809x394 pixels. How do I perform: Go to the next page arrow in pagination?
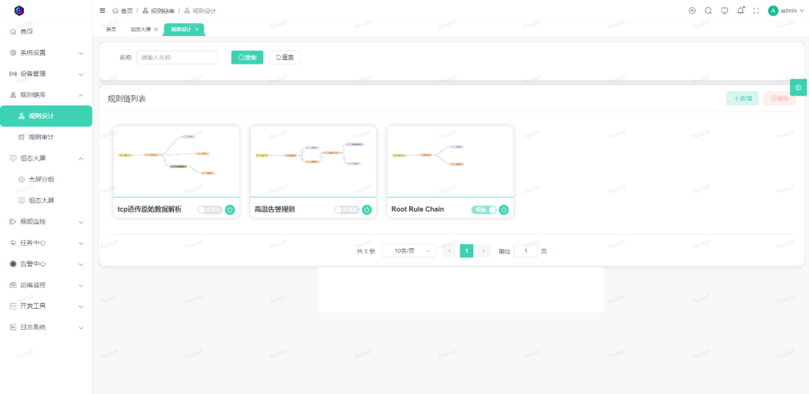[483, 250]
